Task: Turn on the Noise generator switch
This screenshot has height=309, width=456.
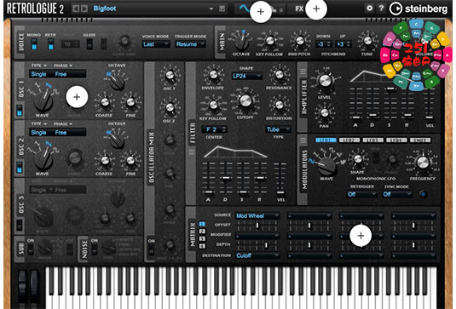Action: (x=95, y=249)
